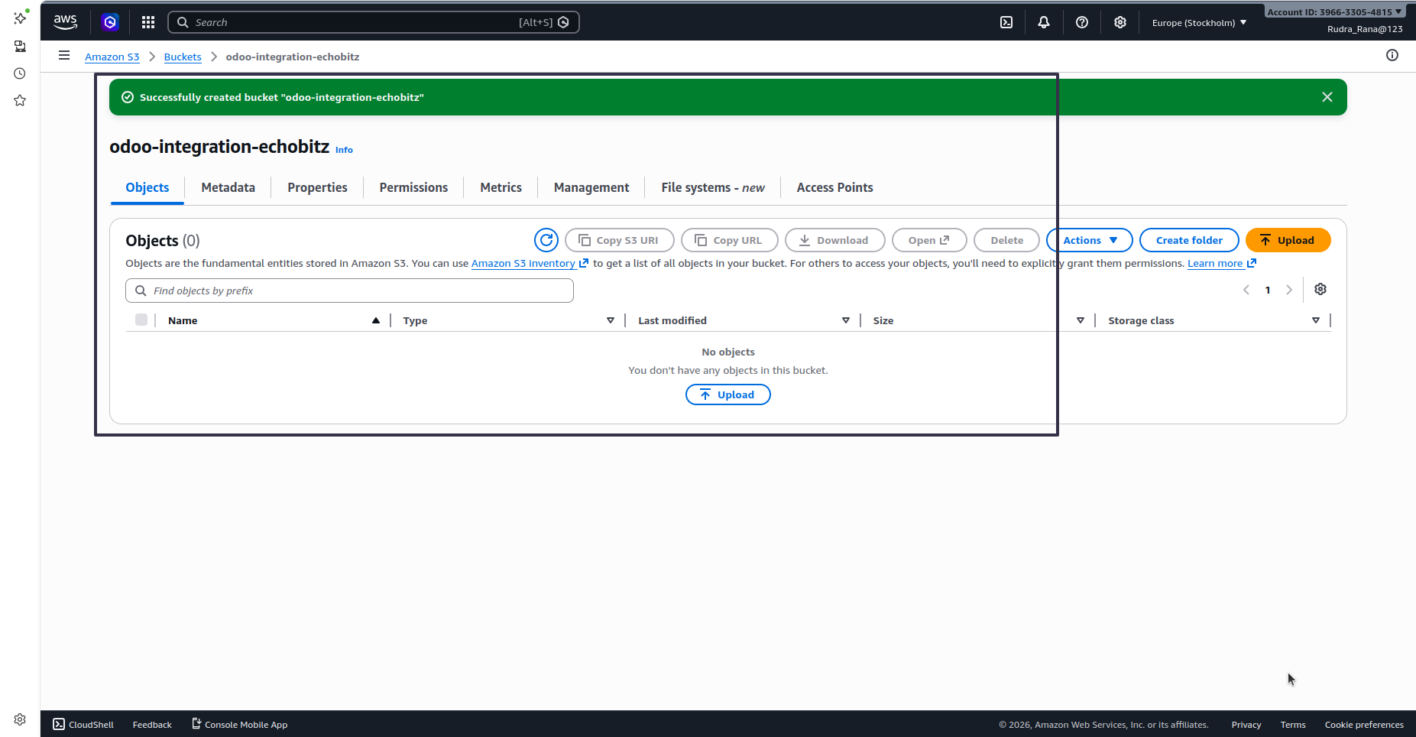The image size is (1416, 737).
Task: Switch to the Metadata tab
Action: tap(228, 187)
